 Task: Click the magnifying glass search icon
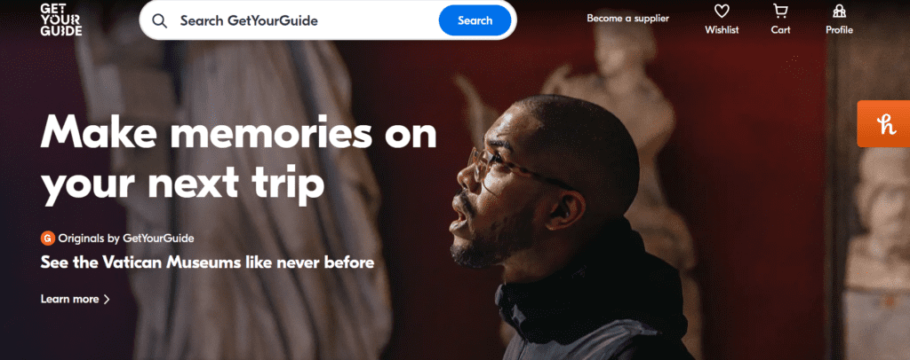point(160,20)
